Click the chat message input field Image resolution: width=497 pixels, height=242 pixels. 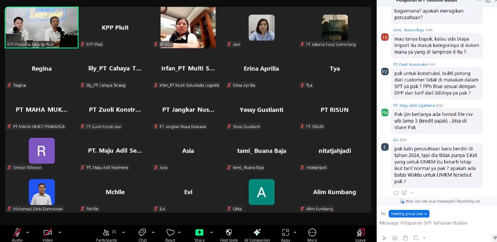pyautogui.click(x=432, y=223)
